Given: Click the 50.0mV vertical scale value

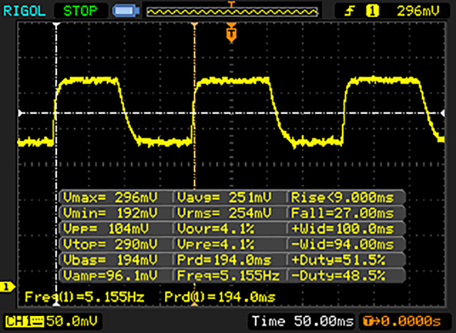Looking at the screenshot, I should coord(72,322).
